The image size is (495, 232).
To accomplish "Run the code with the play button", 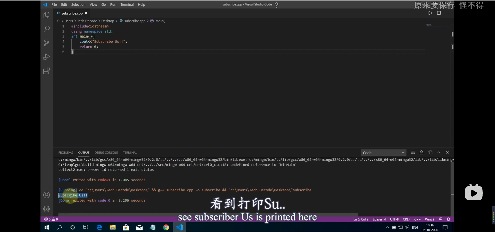I will [x=430, y=13].
